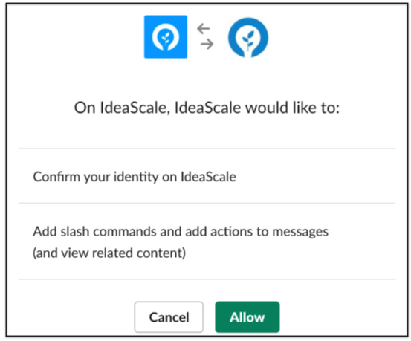
Task: Click the '(and view related content)' text
Action: click(x=109, y=253)
